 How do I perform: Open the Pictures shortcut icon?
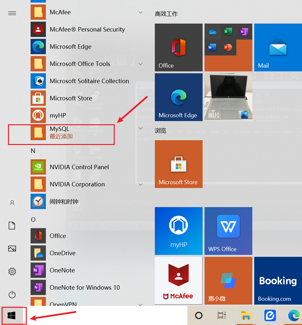coord(12,249)
